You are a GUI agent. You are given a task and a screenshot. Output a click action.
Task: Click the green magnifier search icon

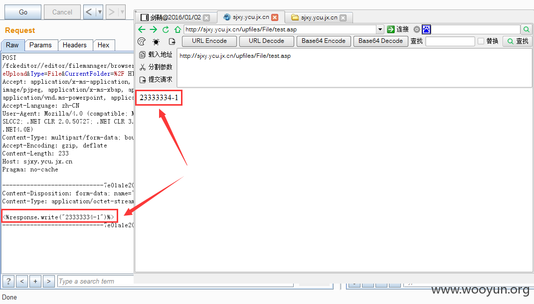click(526, 29)
